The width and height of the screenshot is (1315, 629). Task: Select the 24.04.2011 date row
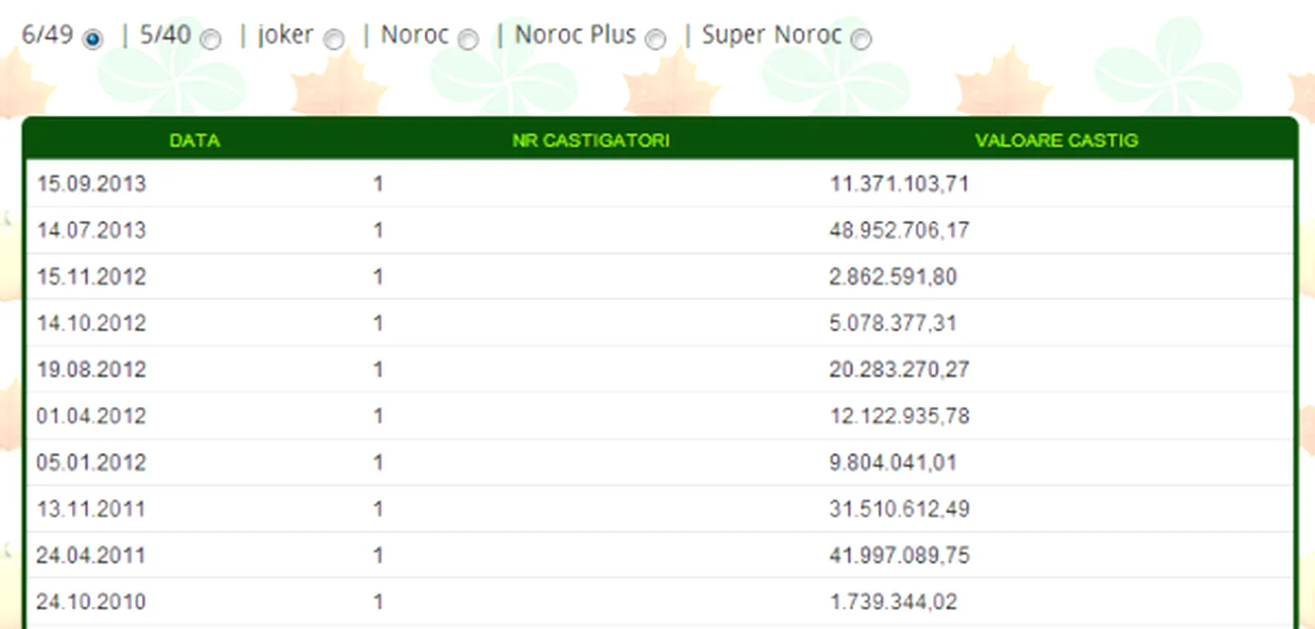pyautogui.click(x=91, y=556)
